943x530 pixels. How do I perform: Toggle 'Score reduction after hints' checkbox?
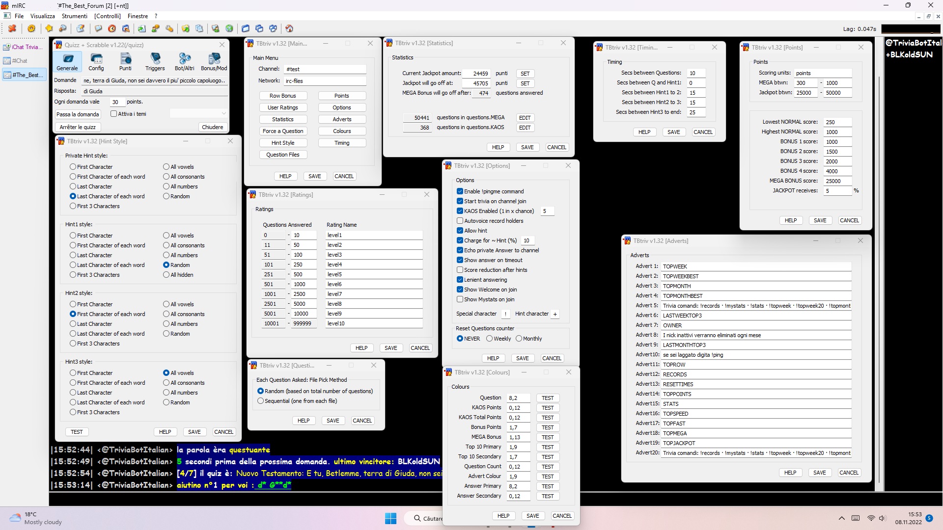click(x=460, y=270)
